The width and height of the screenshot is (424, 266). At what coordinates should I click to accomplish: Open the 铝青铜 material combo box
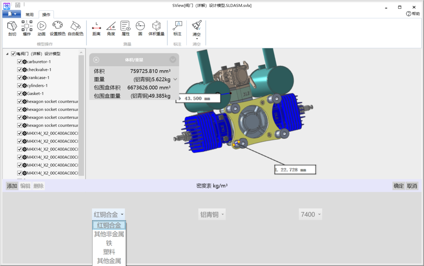[212, 215]
